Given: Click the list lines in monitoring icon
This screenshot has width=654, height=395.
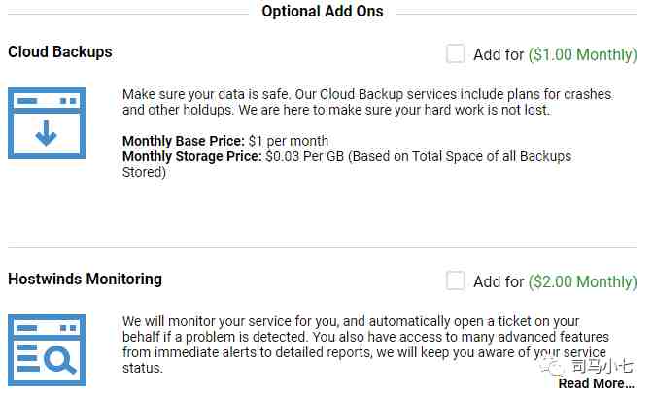Looking at the screenshot, I should click(x=28, y=358).
